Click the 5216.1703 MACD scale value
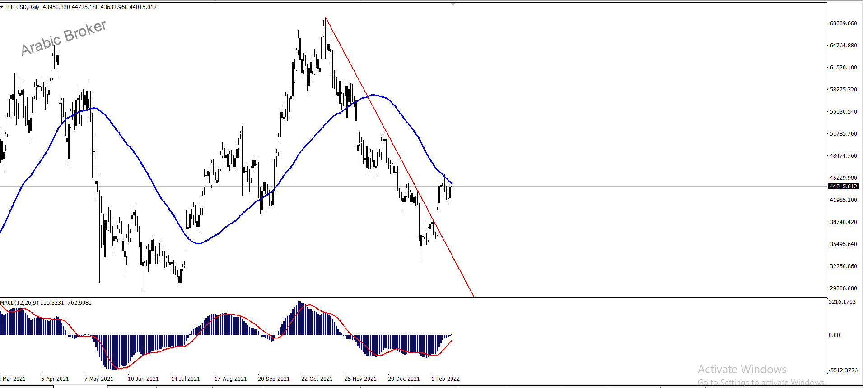 tap(842, 302)
